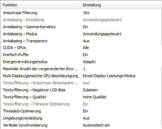Open the 16x anisotropic setting value
The width and height of the screenshot is (162, 129).
[86, 13]
